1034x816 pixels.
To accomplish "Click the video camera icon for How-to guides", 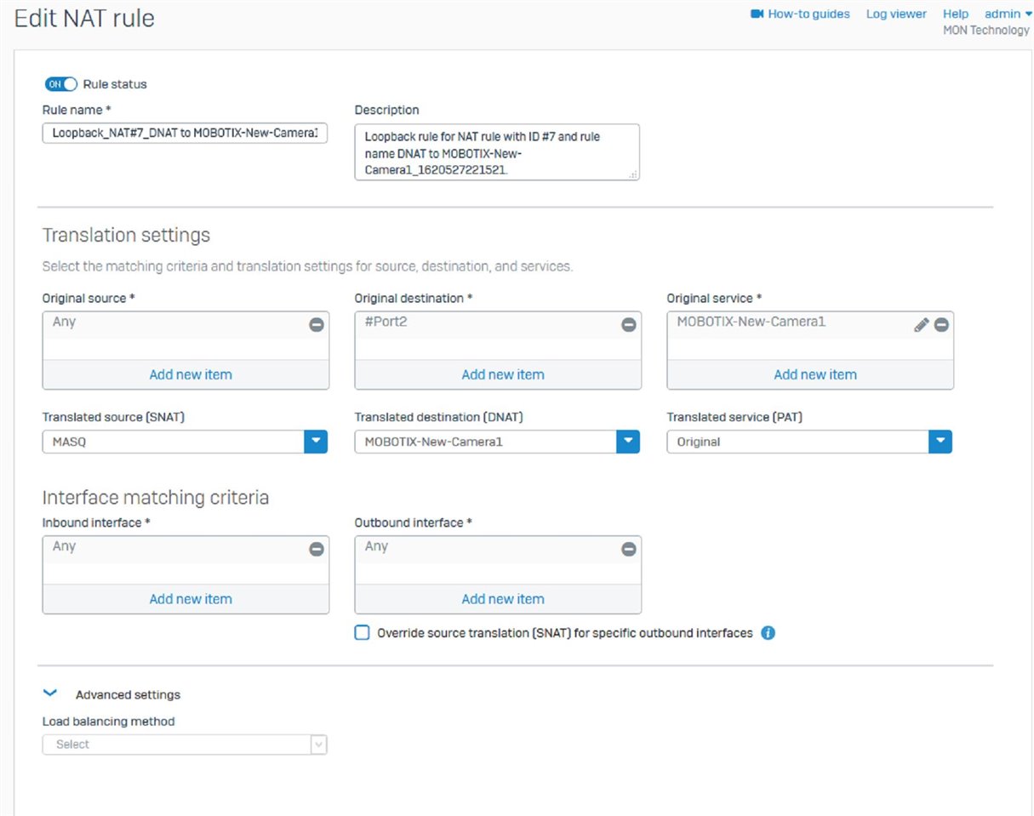I will pos(757,14).
